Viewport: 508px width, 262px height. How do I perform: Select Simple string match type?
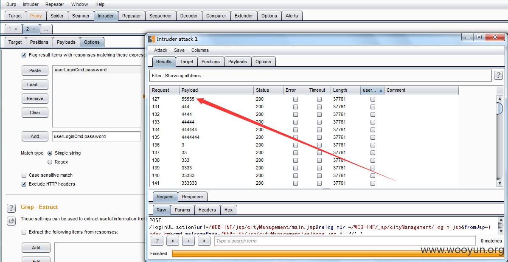[50, 153]
